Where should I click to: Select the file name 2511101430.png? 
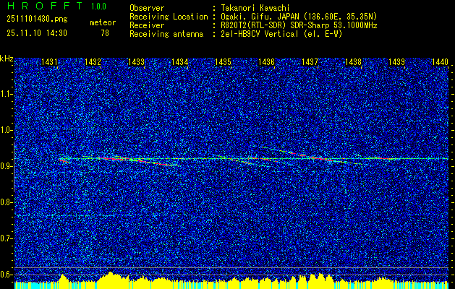[37, 20]
